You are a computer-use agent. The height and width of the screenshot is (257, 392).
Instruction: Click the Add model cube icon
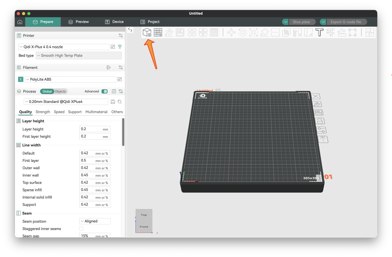click(x=147, y=32)
